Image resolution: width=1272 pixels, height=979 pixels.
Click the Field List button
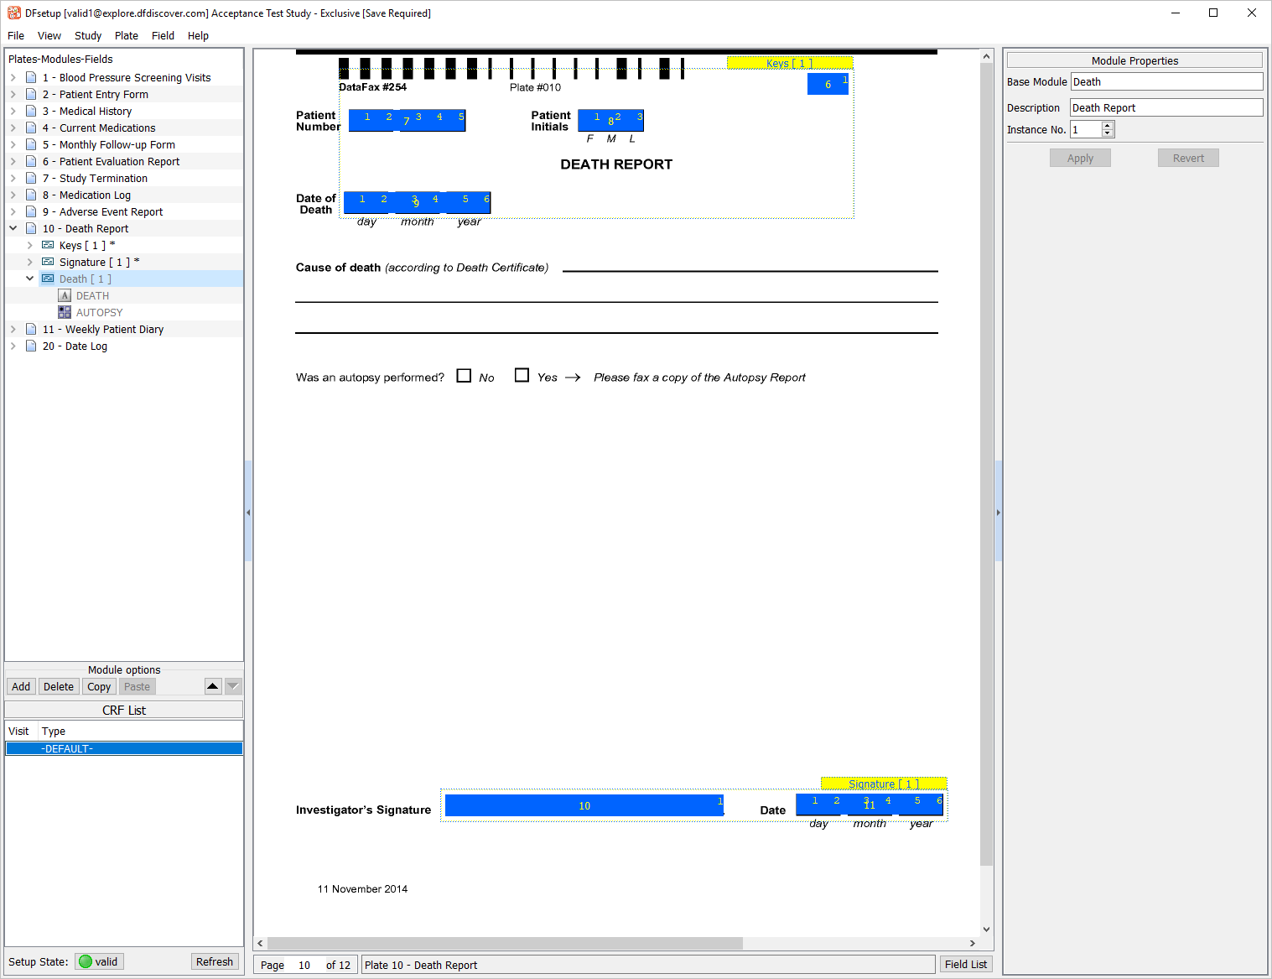(965, 965)
